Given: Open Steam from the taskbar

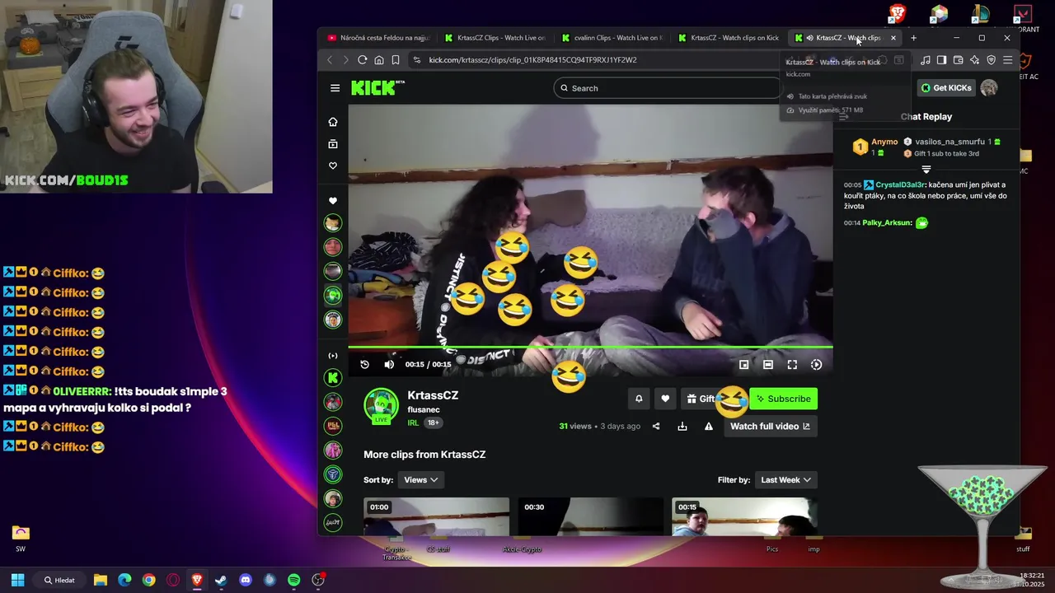Looking at the screenshot, I should tap(221, 580).
